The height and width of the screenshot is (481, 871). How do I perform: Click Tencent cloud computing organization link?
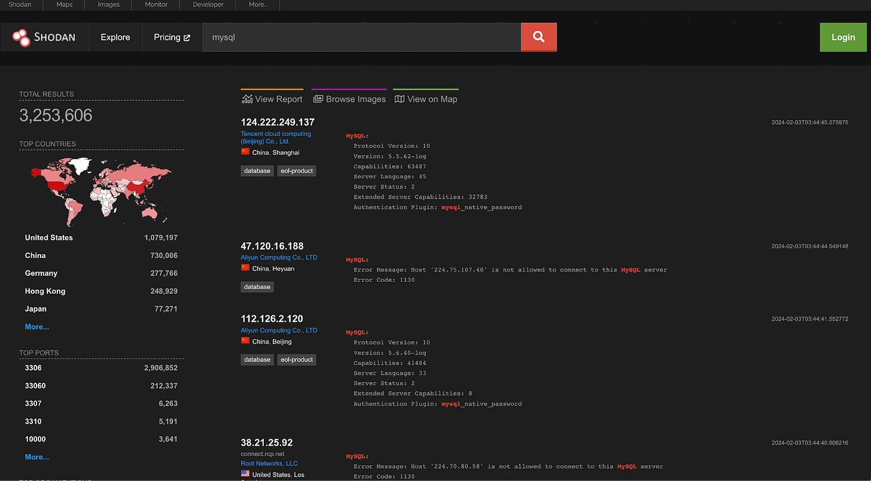(x=276, y=138)
